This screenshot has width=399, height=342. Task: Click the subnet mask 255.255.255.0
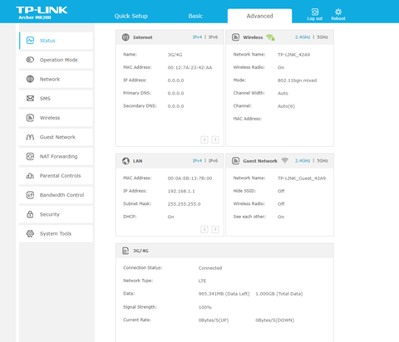[x=184, y=204]
